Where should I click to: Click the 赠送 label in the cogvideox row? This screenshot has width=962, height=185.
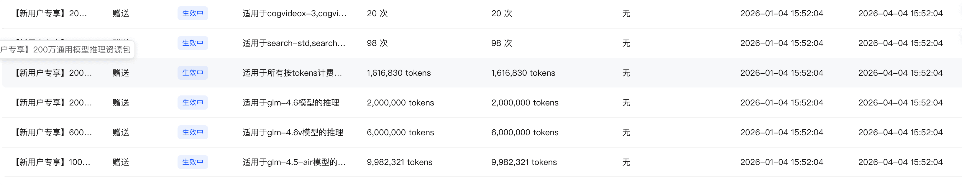point(121,14)
